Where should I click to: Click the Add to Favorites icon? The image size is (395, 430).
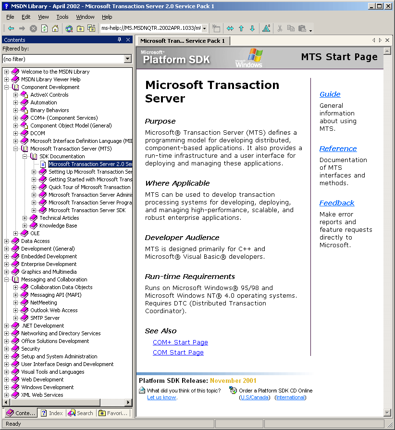91,28
